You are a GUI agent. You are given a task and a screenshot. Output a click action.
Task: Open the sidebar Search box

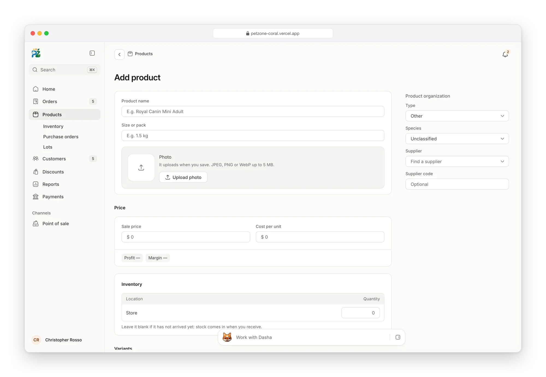pos(64,70)
